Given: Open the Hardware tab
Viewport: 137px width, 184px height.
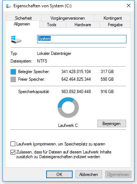Looking at the screenshot, I should pos(83,25).
